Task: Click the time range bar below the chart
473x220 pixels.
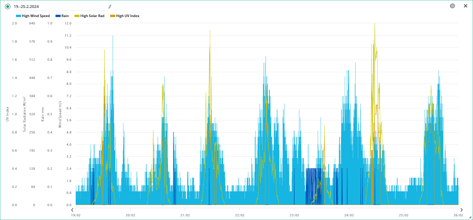Action: [x=267, y=209]
